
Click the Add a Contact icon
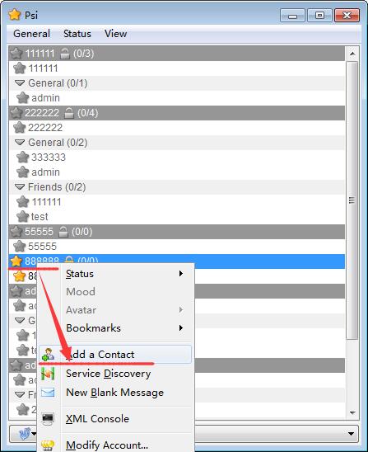point(48,355)
